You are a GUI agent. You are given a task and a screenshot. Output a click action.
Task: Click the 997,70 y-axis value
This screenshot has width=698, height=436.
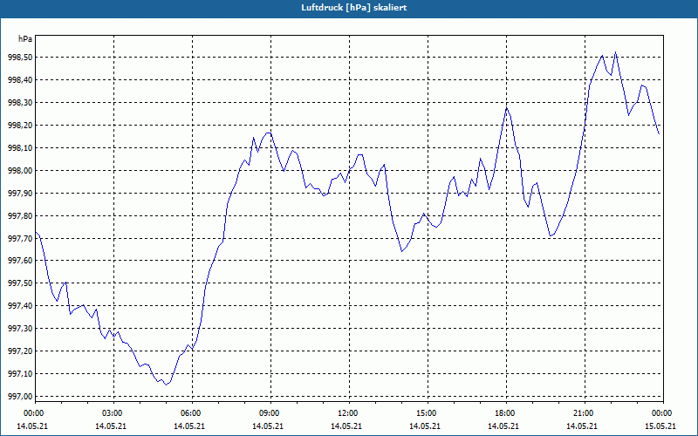(x=21, y=238)
